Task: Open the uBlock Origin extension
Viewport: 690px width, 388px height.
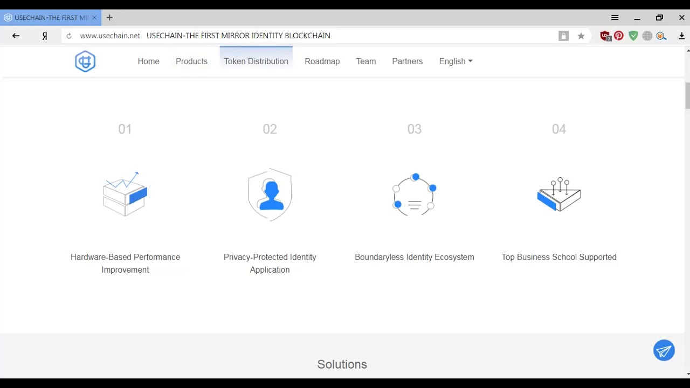Action: [605, 36]
